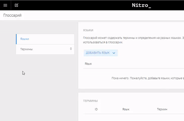Expand the ДОБАВИТЬ ЯЗЫК chevron arrow

pos(114,53)
